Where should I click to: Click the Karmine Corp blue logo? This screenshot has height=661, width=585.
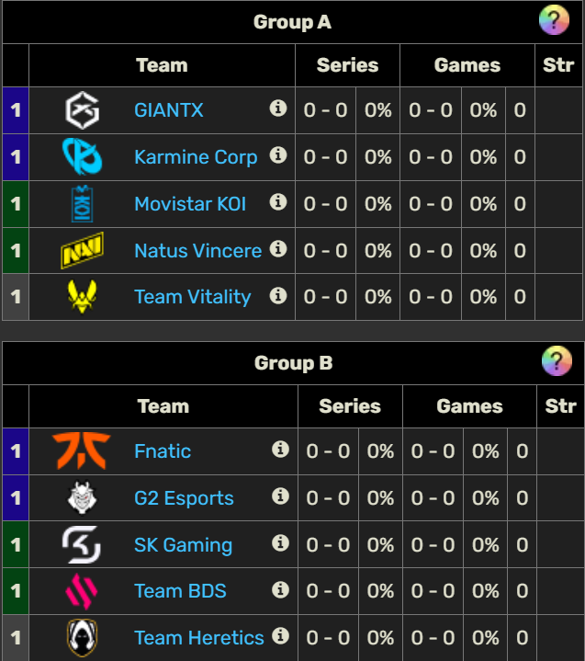tap(82, 157)
